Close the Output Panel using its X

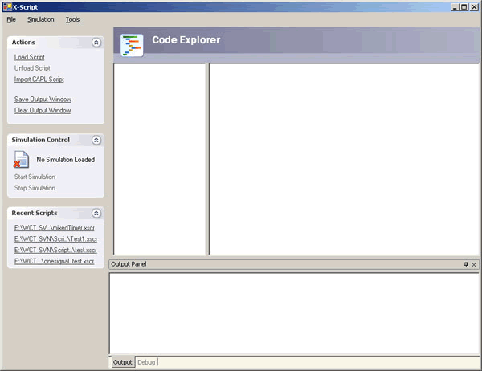tap(474, 264)
